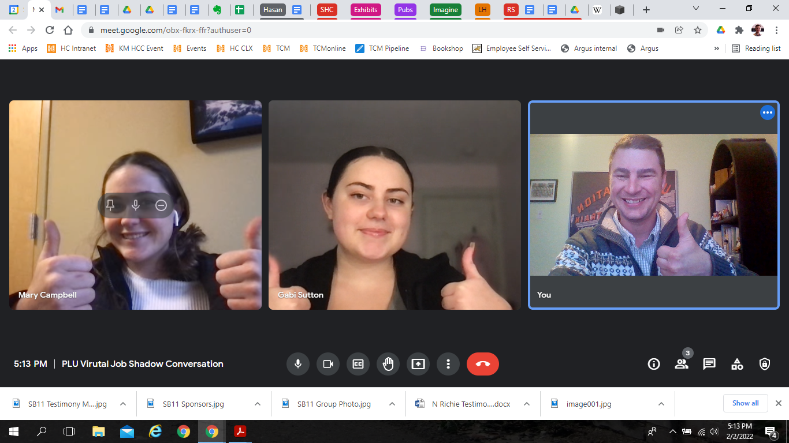The image size is (789, 443).
Task: Expand options for N Richie Testimo docx download
Action: pyautogui.click(x=527, y=404)
